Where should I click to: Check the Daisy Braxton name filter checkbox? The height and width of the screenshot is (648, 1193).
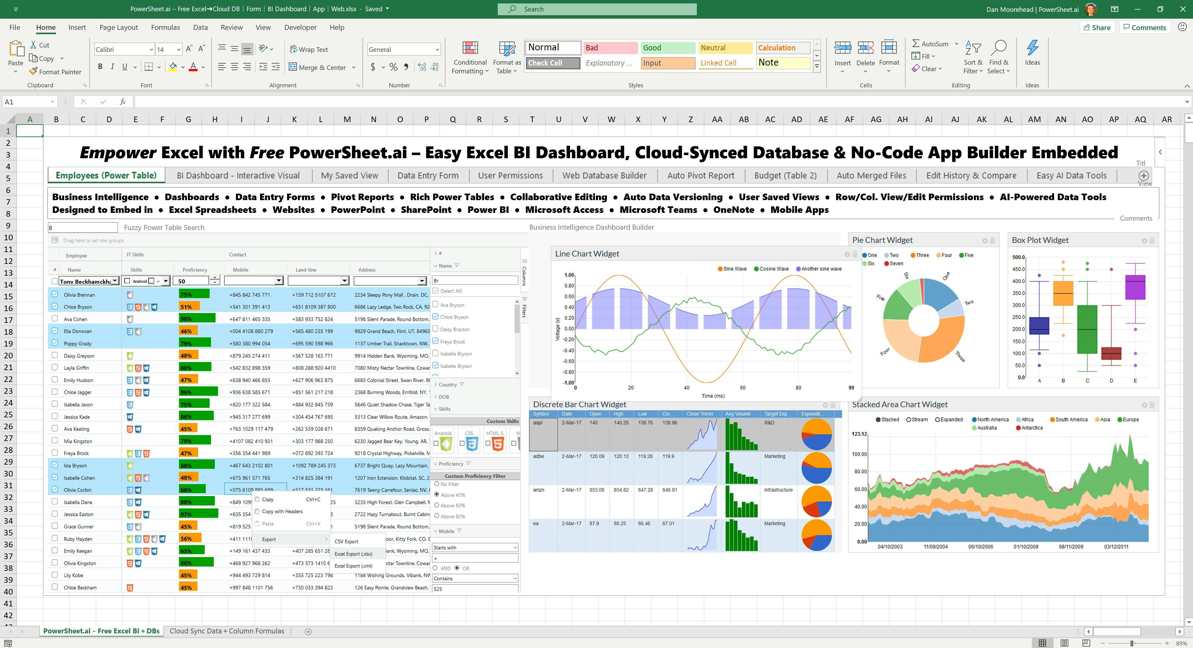point(435,329)
